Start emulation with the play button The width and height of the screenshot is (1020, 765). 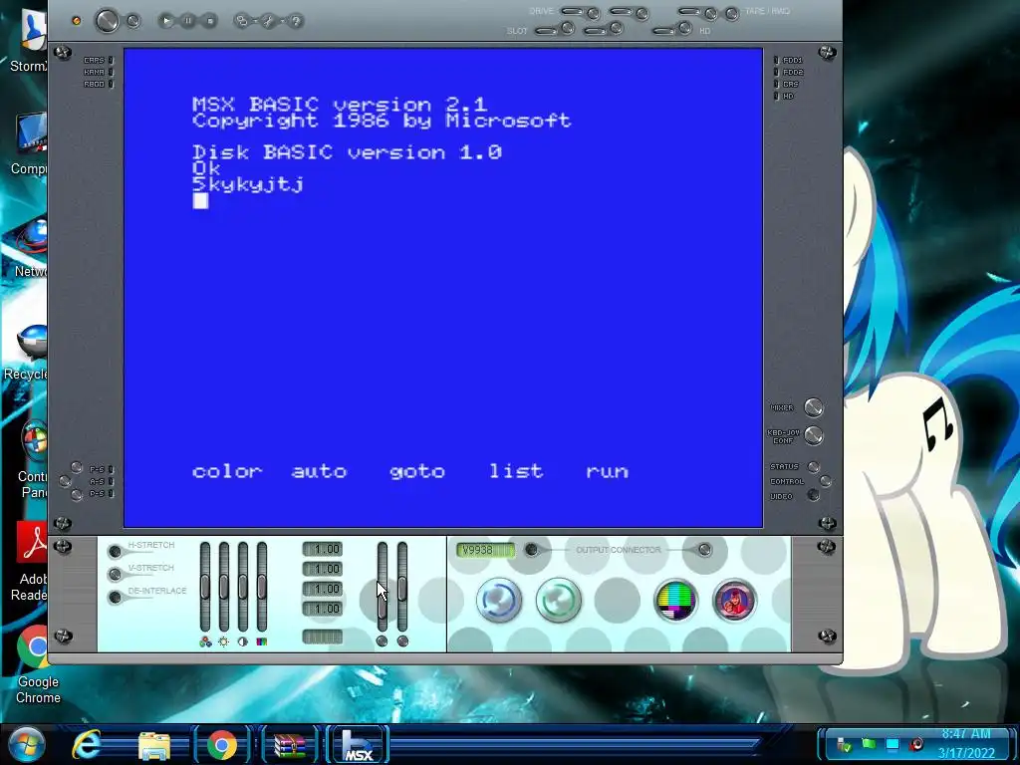166,21
